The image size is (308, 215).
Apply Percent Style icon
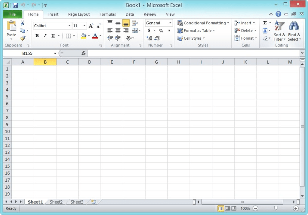click(161, 31)
